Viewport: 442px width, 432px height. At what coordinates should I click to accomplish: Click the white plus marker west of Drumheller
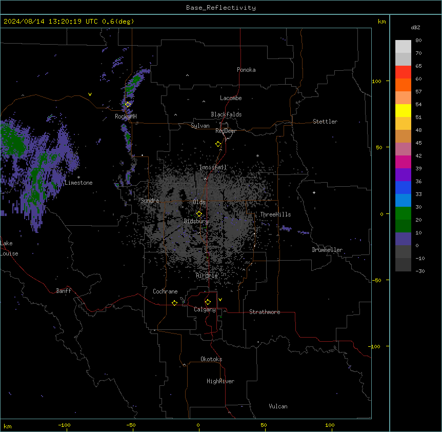(x=314, y=192)
